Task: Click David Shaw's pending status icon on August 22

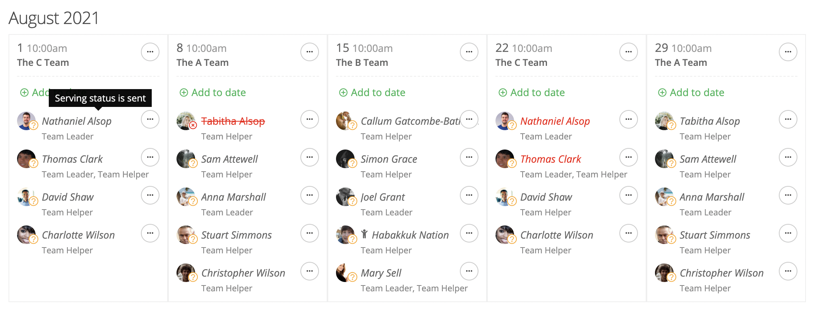Action: point(511,202)
